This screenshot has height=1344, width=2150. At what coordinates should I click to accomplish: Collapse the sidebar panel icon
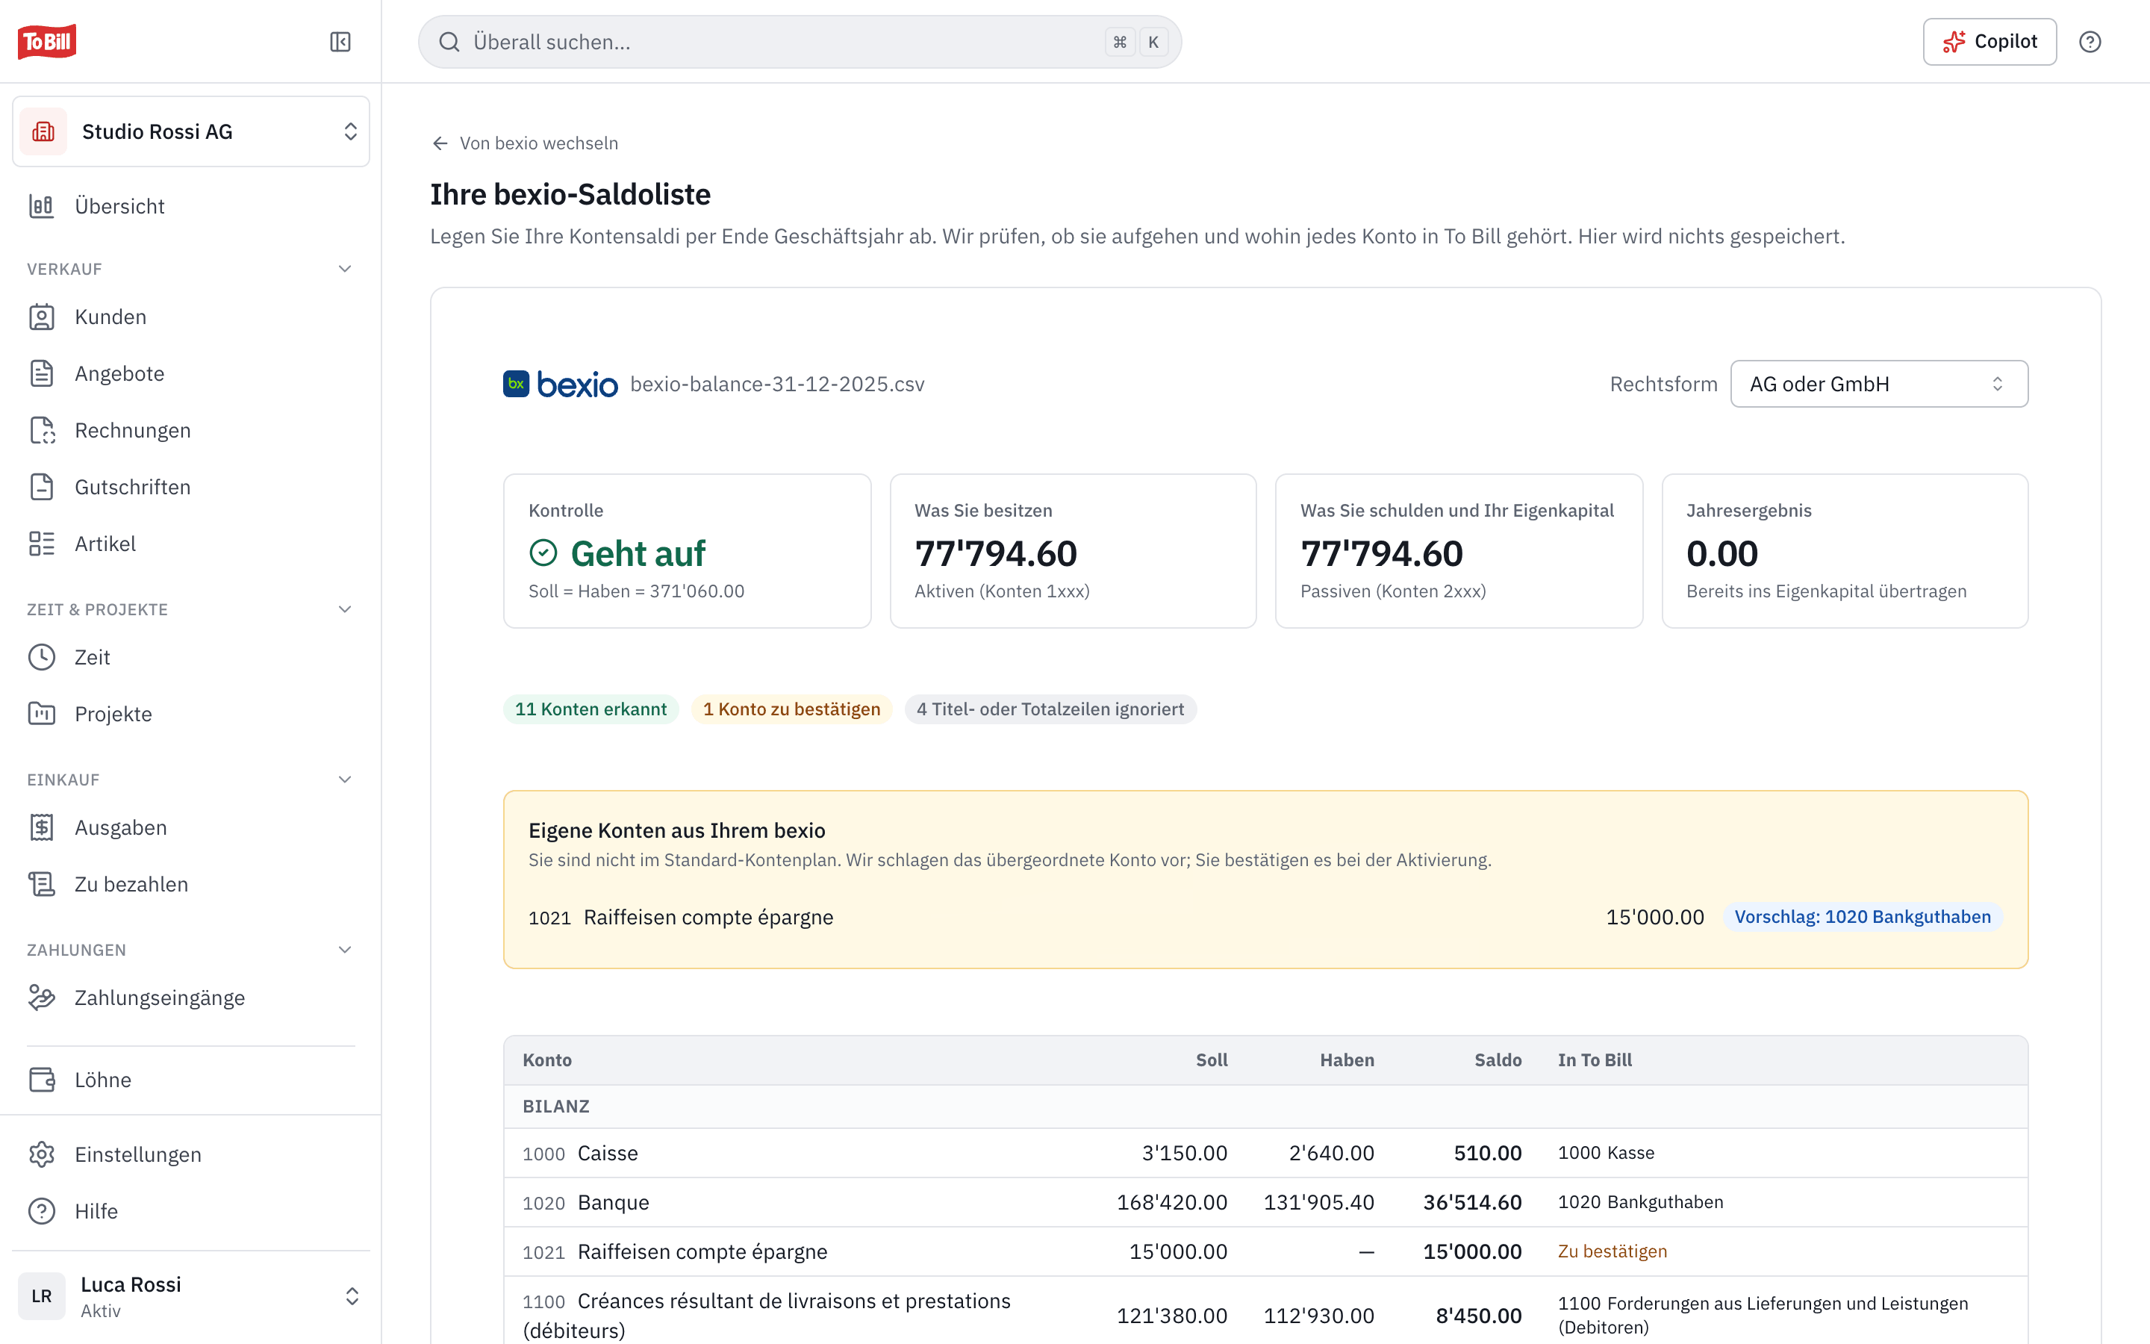point(340,42)
